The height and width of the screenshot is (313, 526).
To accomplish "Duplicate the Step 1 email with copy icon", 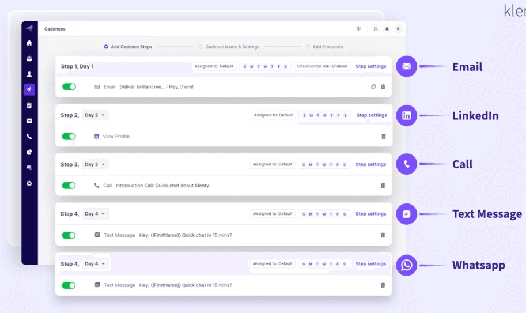I will pyautogui.click(x=373, y=86).
